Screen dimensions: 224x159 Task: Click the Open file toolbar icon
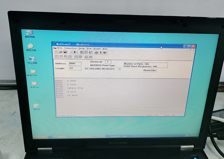click(61, 52)
